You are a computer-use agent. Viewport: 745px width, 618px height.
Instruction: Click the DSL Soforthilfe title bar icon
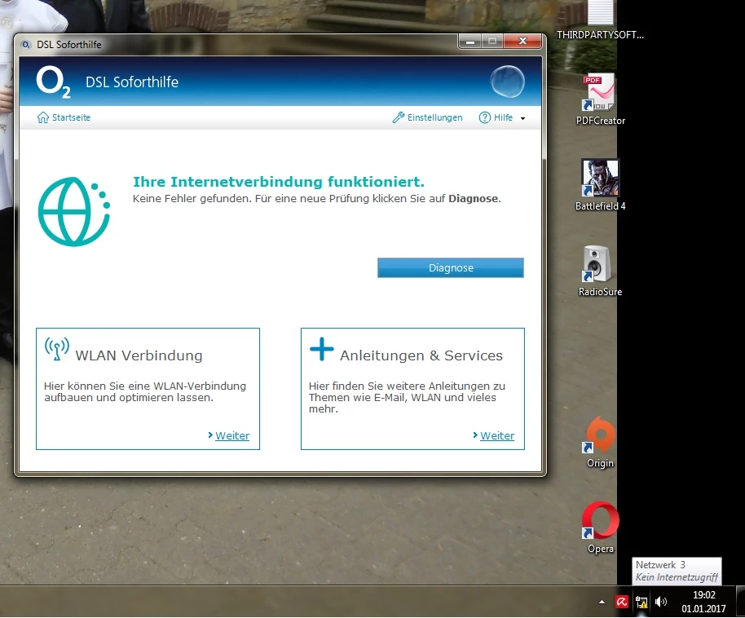click(25, 44)
